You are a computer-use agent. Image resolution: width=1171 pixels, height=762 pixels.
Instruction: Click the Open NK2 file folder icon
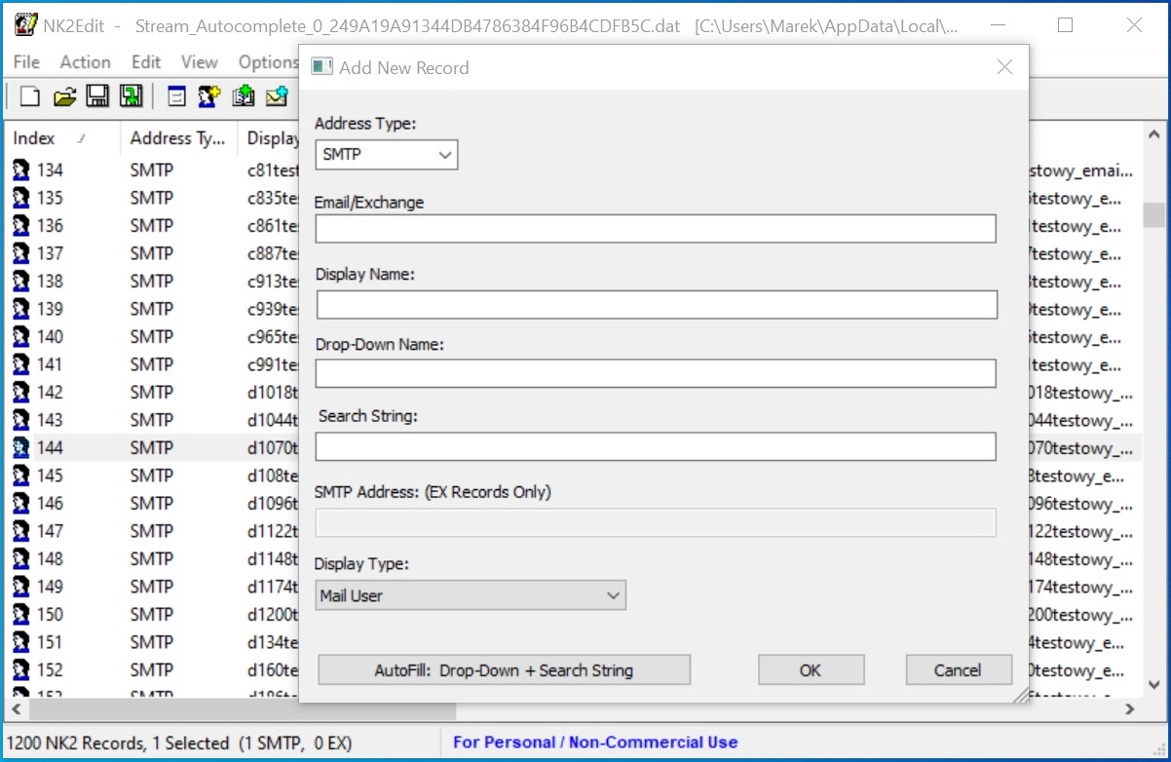click(x=64, y=95)
